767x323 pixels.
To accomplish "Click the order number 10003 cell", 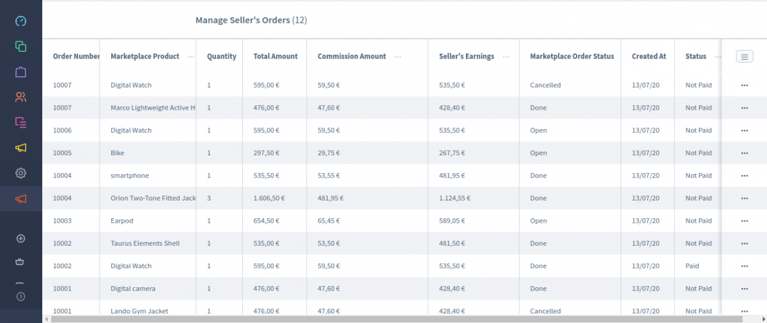I will pyautogui.click(x=62, y=221).
